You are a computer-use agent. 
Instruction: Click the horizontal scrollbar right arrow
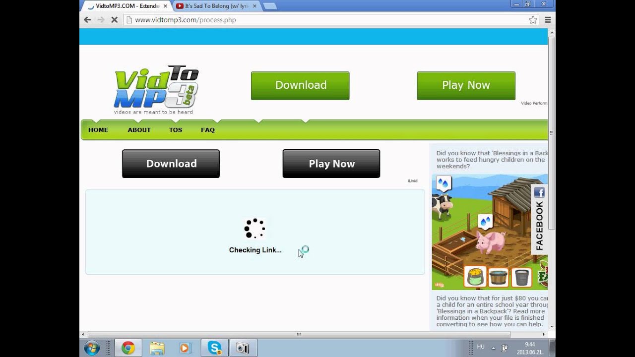click(x=544, y=334)
